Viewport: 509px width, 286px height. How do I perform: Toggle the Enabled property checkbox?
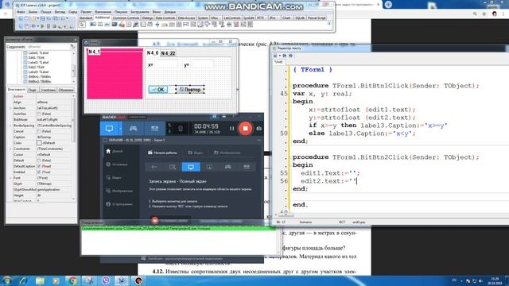coord(39,172)
